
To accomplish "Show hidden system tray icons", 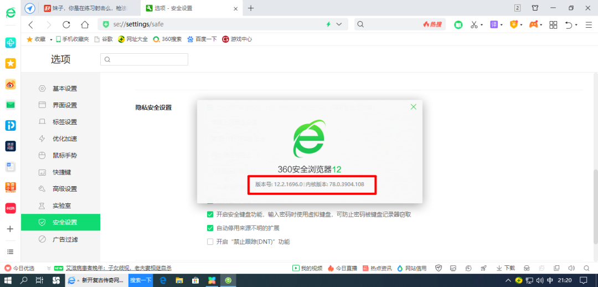I will [508, 280].
